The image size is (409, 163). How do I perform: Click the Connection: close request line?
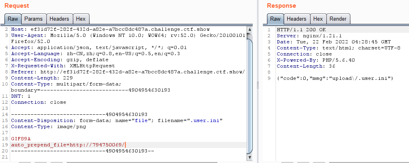[39, 102]
